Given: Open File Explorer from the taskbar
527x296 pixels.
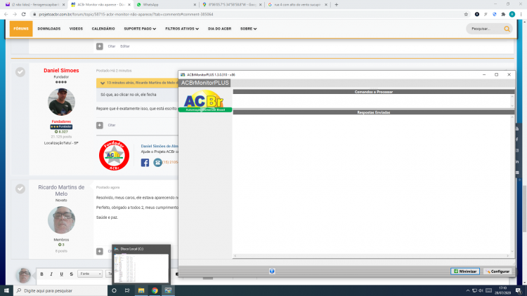Looking at the screenshot, I should tap(141, 290).
